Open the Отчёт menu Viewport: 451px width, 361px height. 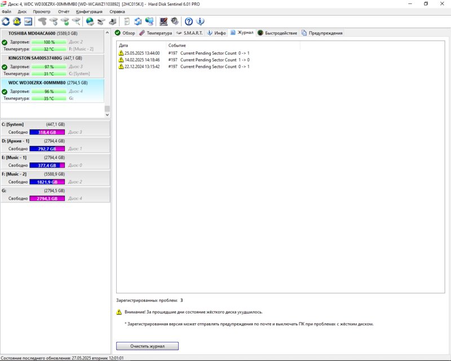click(x=64, y=11)
